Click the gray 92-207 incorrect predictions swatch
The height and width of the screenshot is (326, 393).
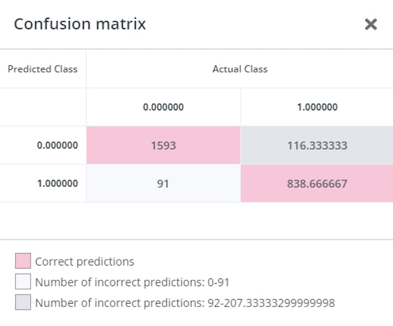coord(23,303)
